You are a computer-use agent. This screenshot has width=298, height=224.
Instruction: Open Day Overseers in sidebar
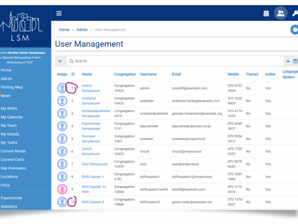click(13, 168)
